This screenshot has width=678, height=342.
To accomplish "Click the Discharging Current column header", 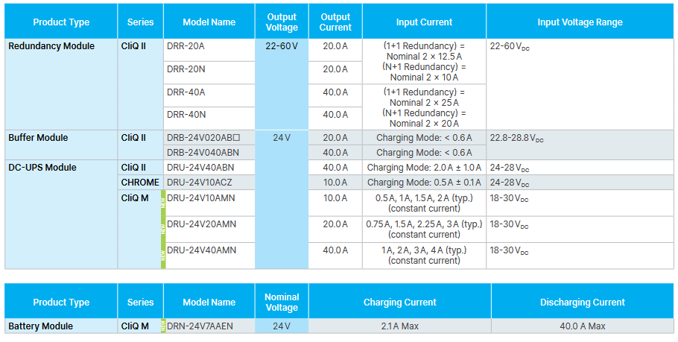I will 582,303.
